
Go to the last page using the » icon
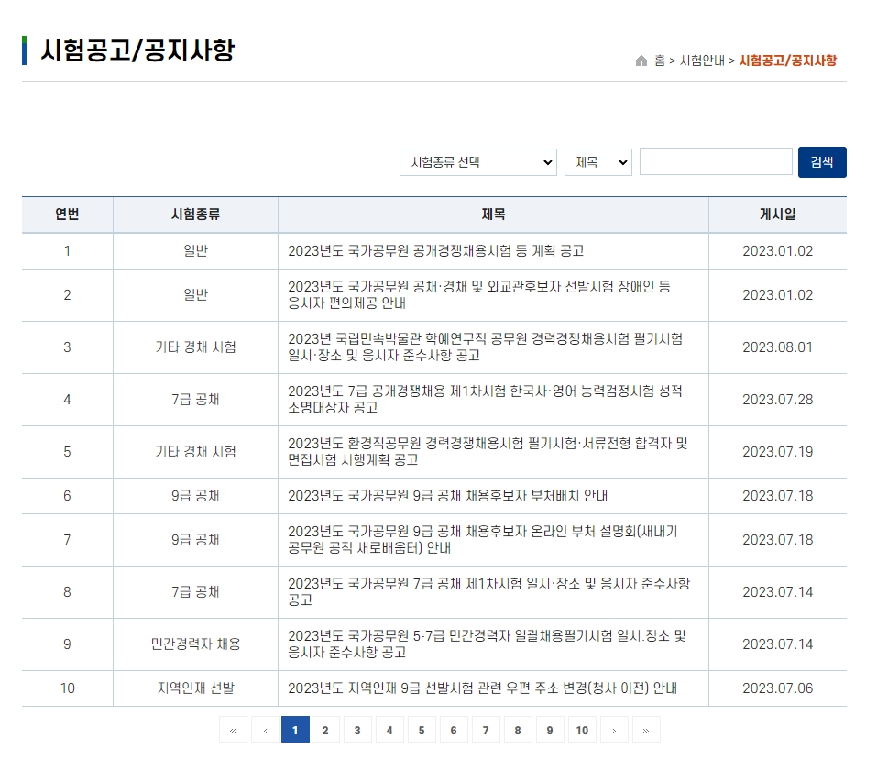tap(647, 730)
